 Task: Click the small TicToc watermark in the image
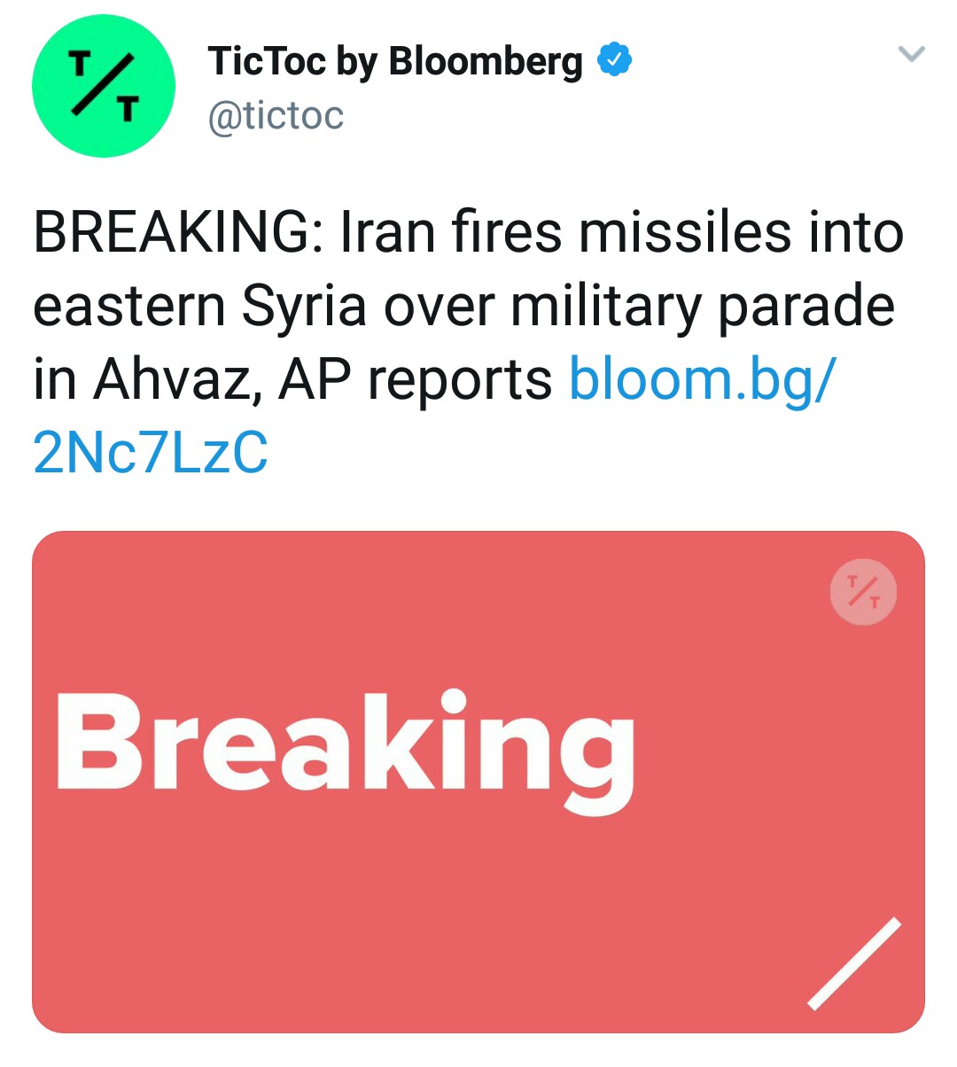coord(863,591)
